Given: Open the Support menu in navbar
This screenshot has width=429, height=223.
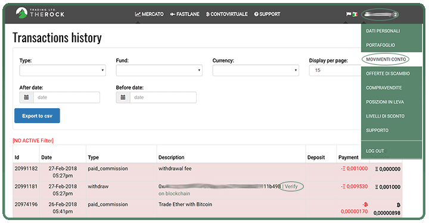Looking at the screenshot, I should (267, 14).
